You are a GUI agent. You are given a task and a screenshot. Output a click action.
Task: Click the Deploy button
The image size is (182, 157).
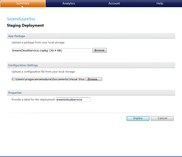[138, 118]
